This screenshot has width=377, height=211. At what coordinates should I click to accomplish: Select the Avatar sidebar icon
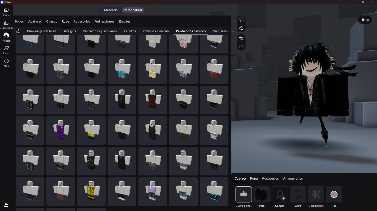click(x=6, y=37)
